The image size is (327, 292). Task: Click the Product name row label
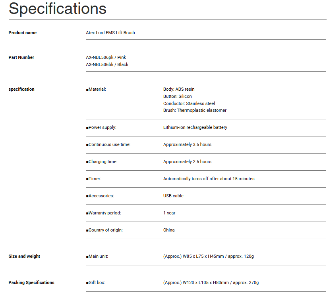(x=22, y=33)
